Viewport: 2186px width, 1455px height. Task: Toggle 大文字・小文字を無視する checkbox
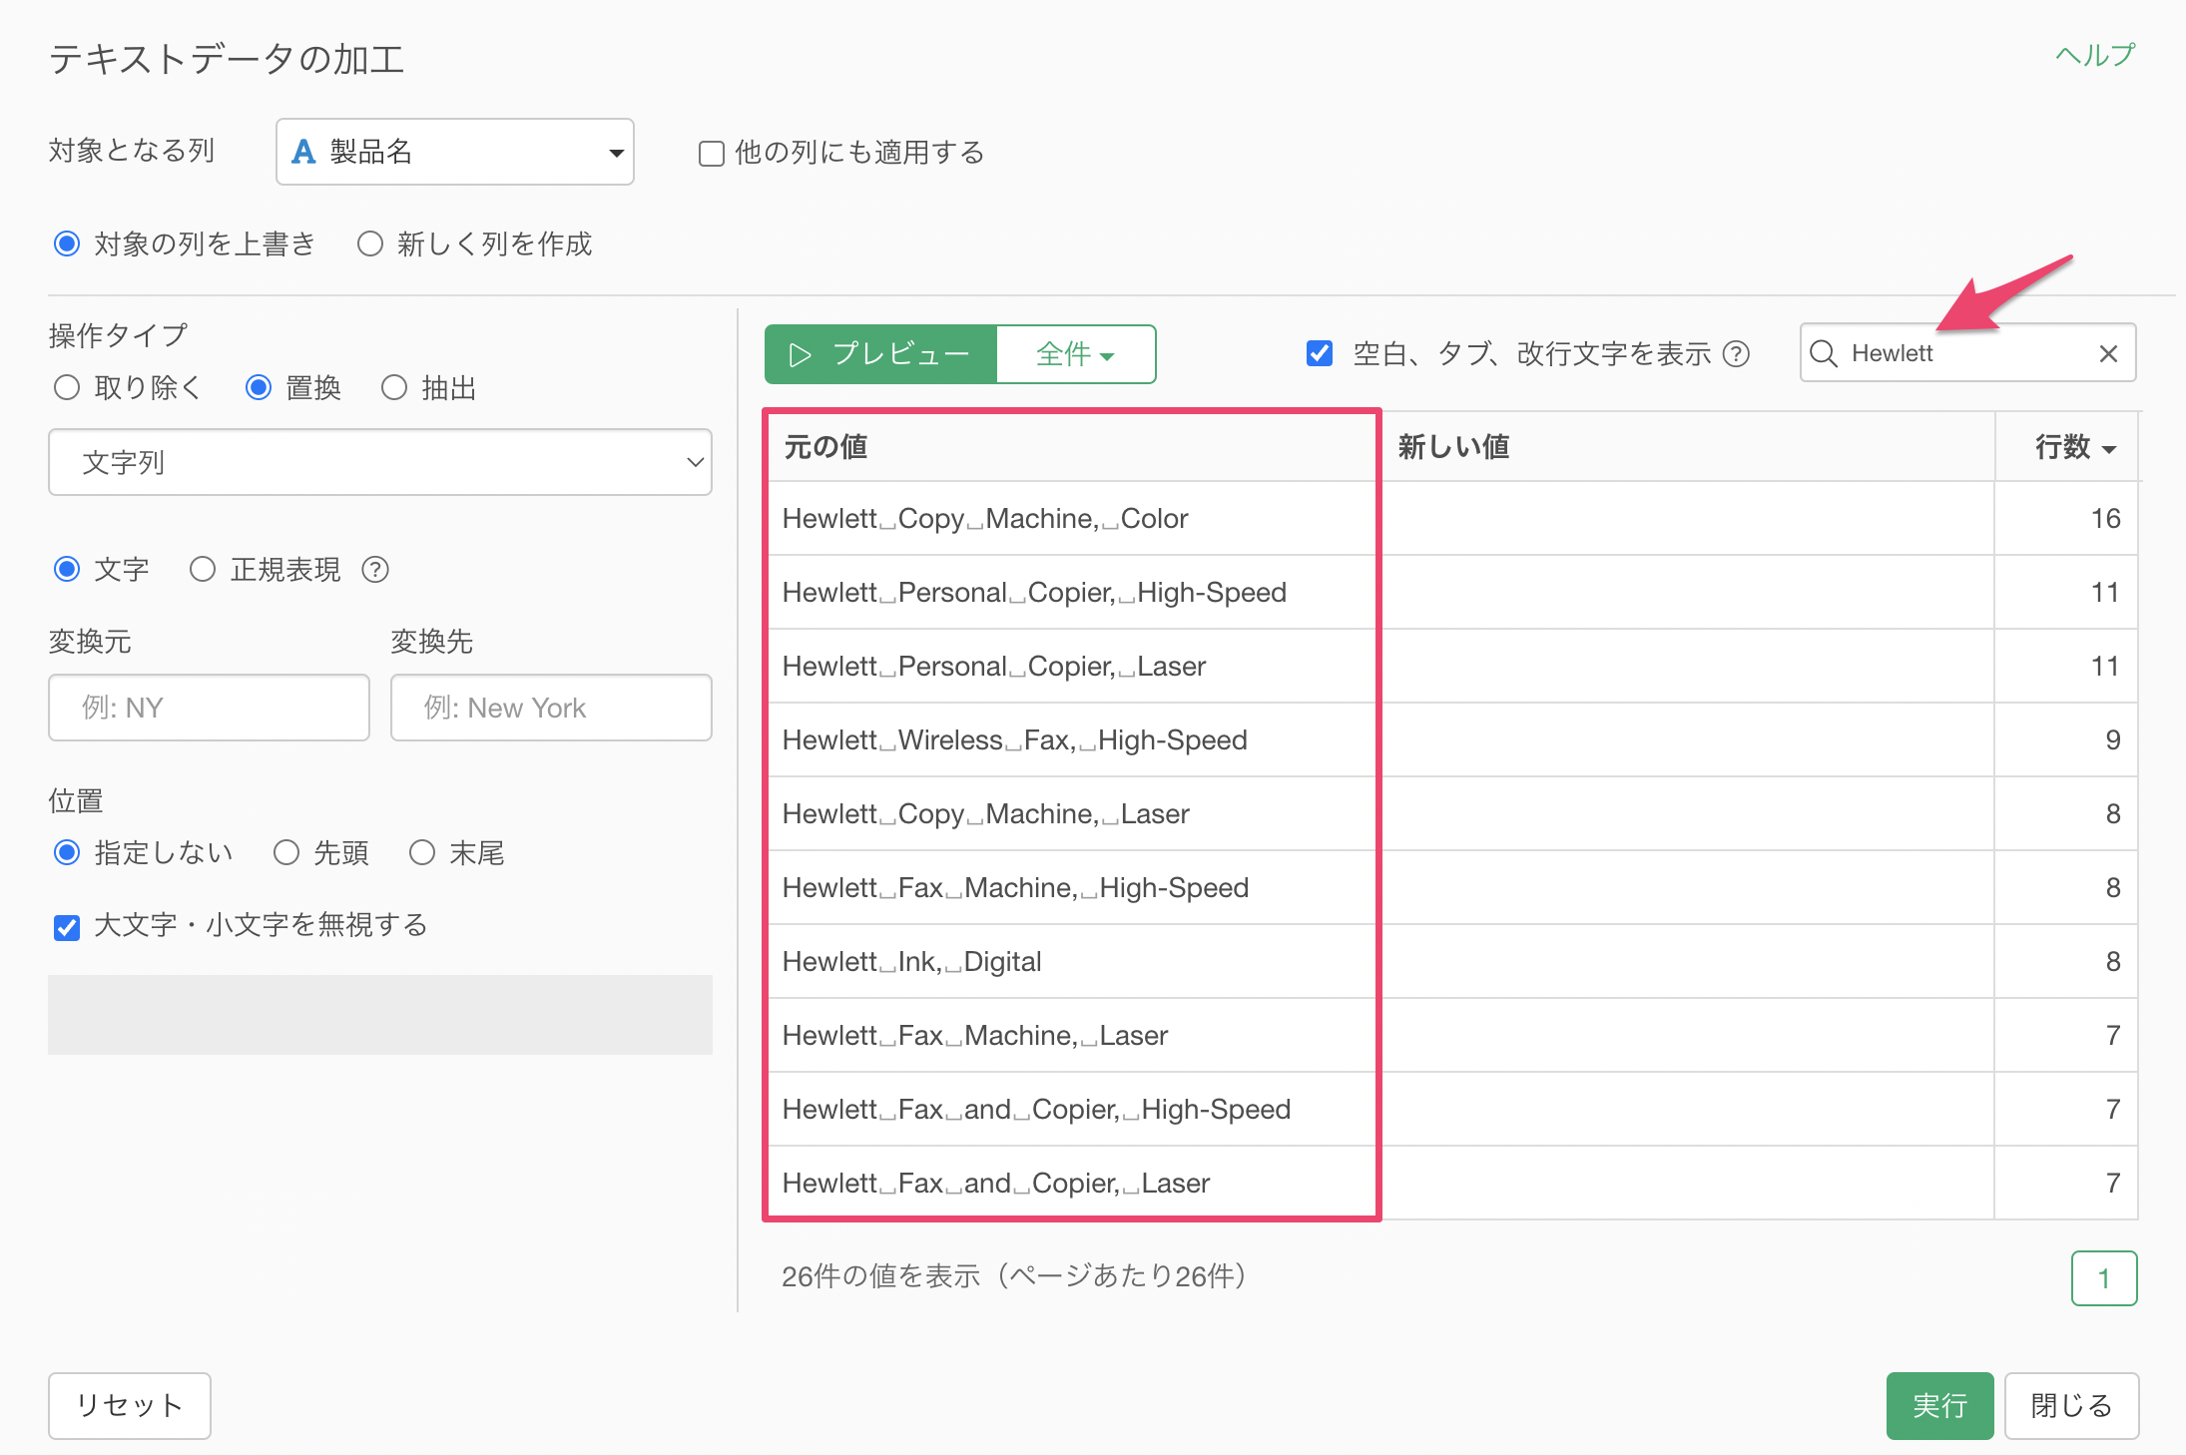(67, 927)
